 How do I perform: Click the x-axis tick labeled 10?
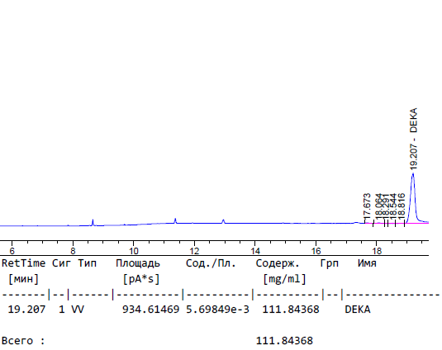tap(134, 251)
